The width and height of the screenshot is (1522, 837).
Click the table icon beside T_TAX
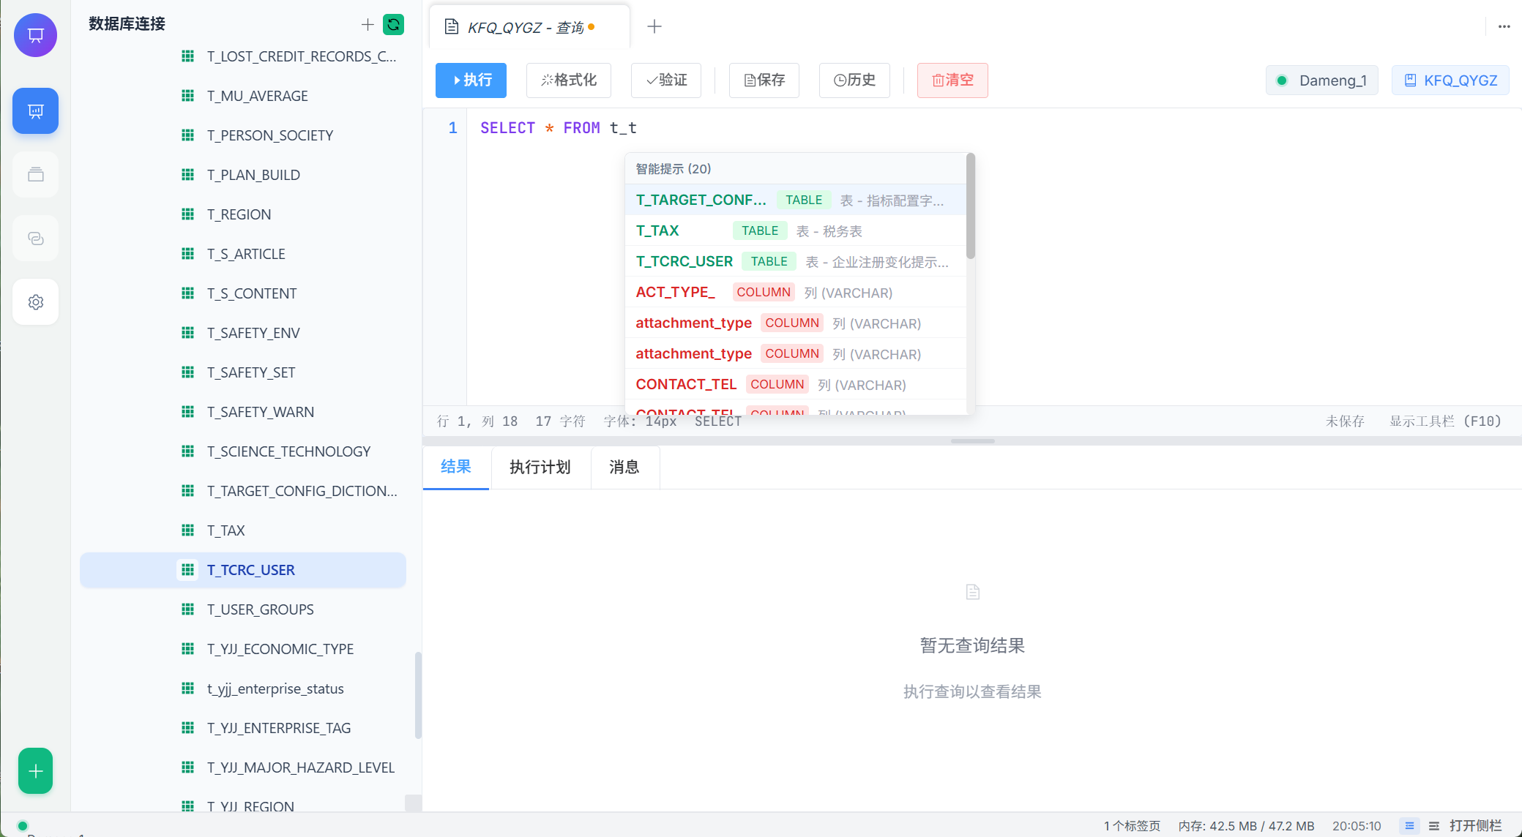(x=188, y=530)
